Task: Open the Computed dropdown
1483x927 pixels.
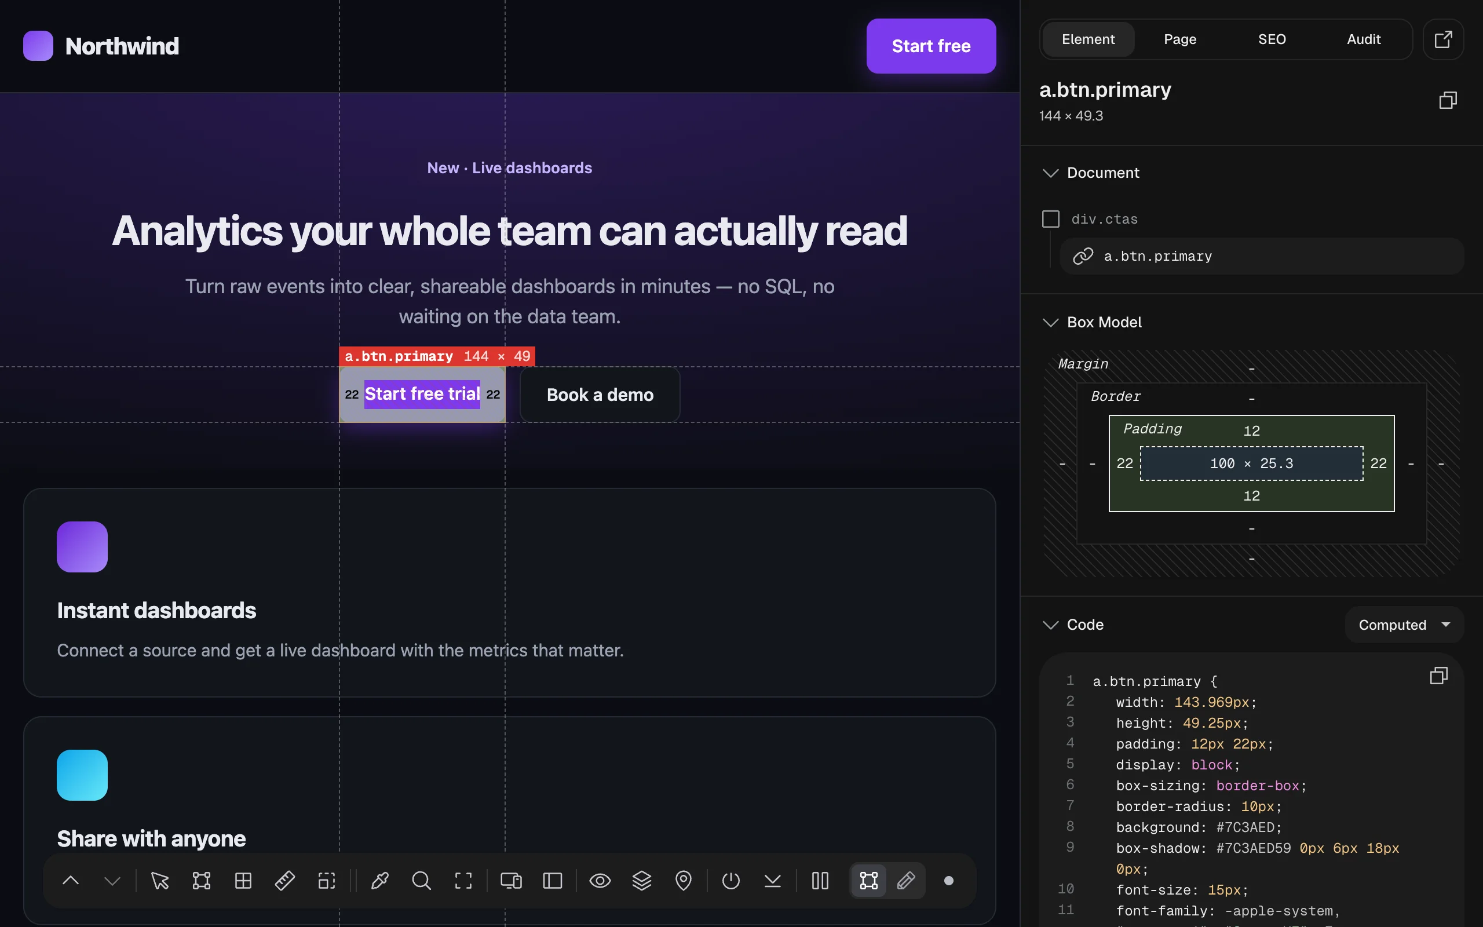Action: 1404,625
